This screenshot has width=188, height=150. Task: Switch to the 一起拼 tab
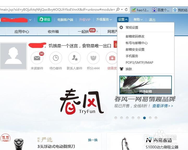tap(83, 32)
